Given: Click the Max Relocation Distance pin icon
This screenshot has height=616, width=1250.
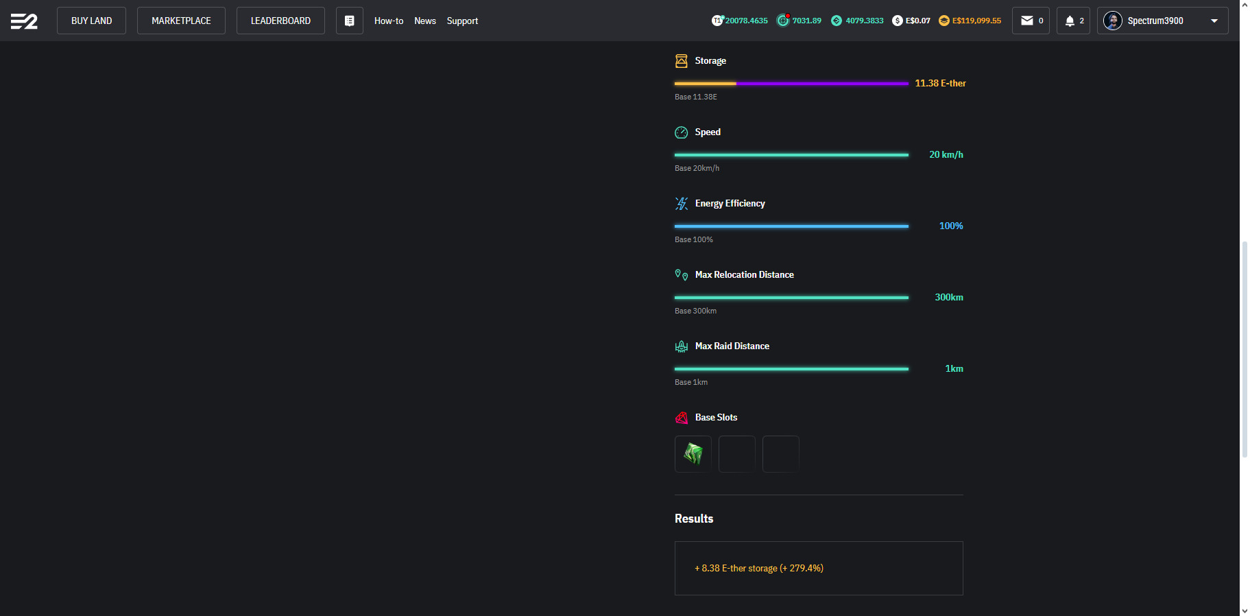Looking at the screenshot, I should click(681, 275).
